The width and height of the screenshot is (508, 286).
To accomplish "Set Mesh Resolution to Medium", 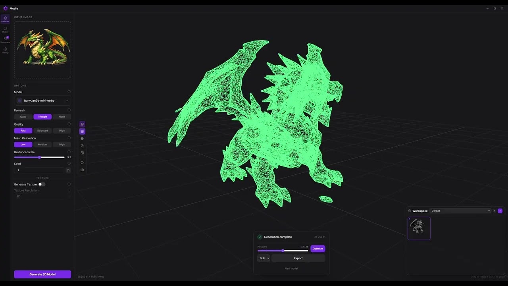I will 42,145.
